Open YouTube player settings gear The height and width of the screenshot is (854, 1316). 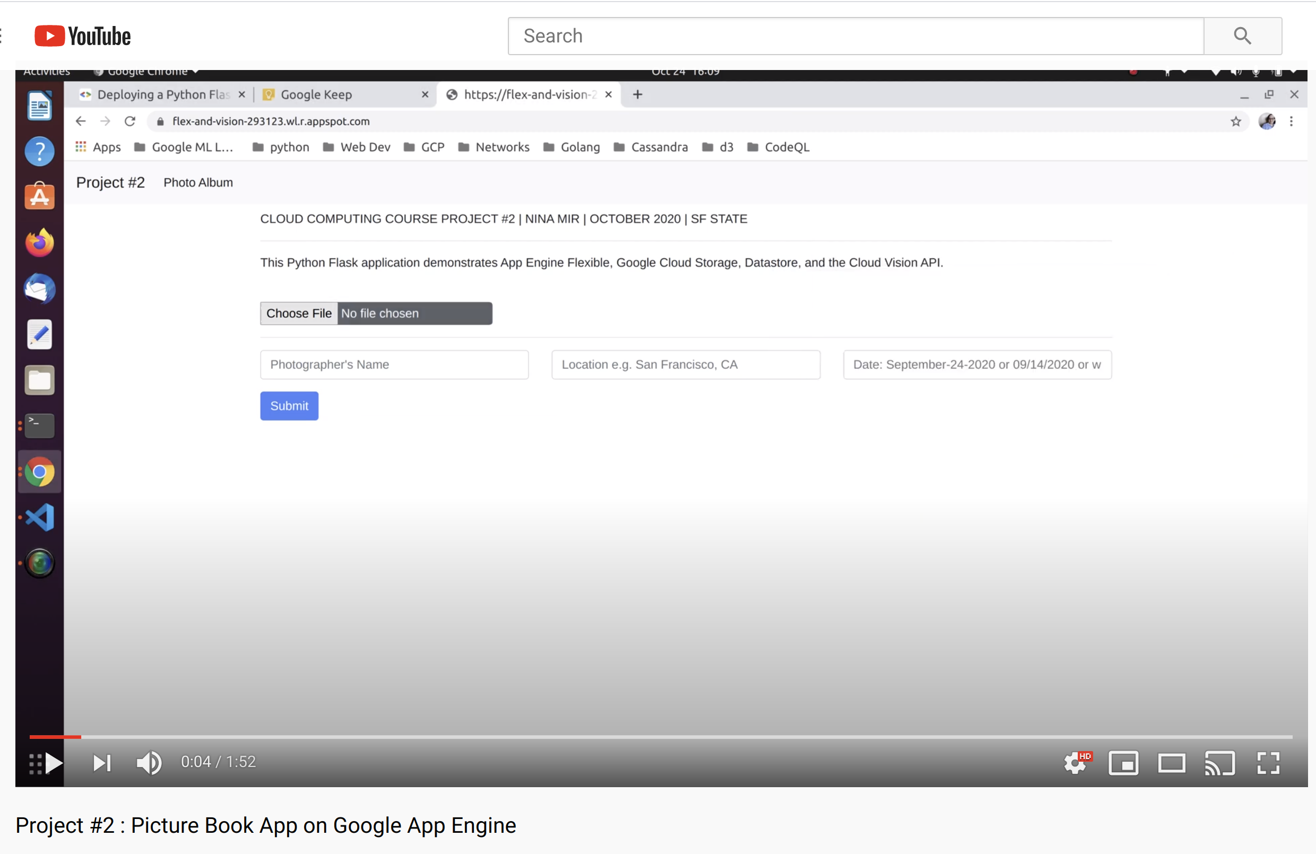point(1076,763)
